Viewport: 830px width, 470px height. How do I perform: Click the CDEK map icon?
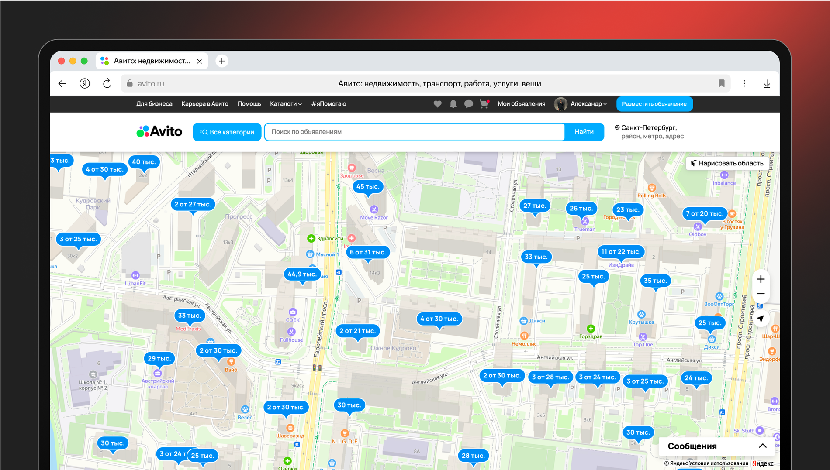pyautogui.click(x=293, y=312)
